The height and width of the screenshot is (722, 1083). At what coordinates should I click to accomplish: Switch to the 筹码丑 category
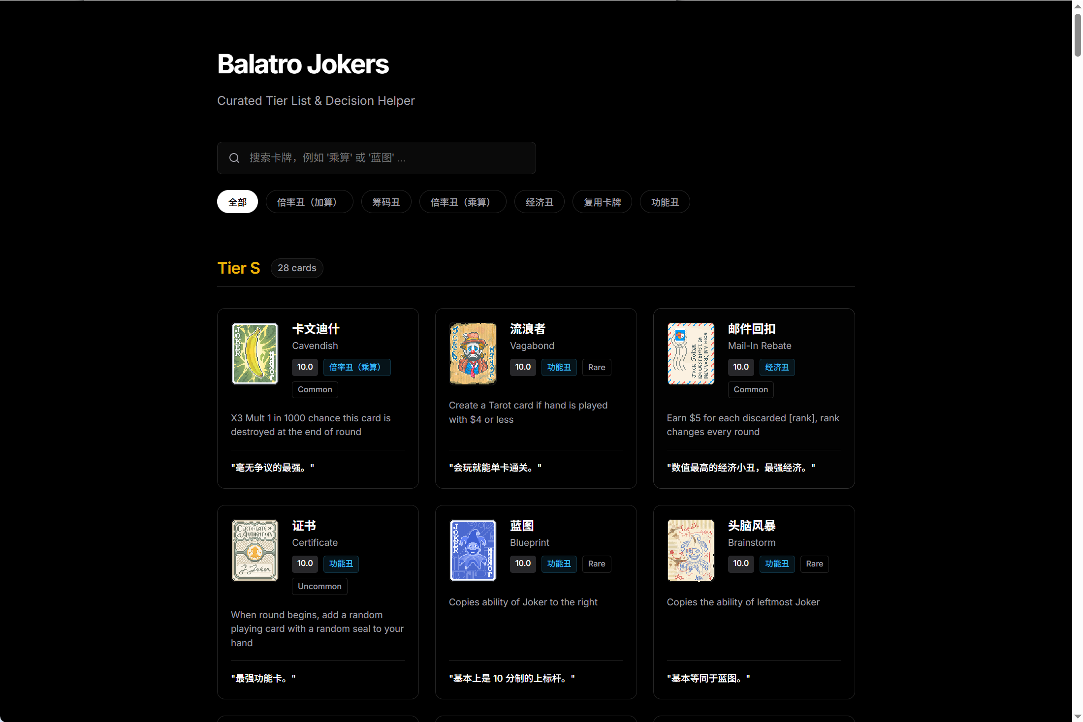point(386,201)
